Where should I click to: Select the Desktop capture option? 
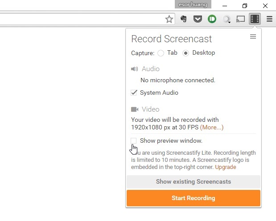click(x=186, y=53)
